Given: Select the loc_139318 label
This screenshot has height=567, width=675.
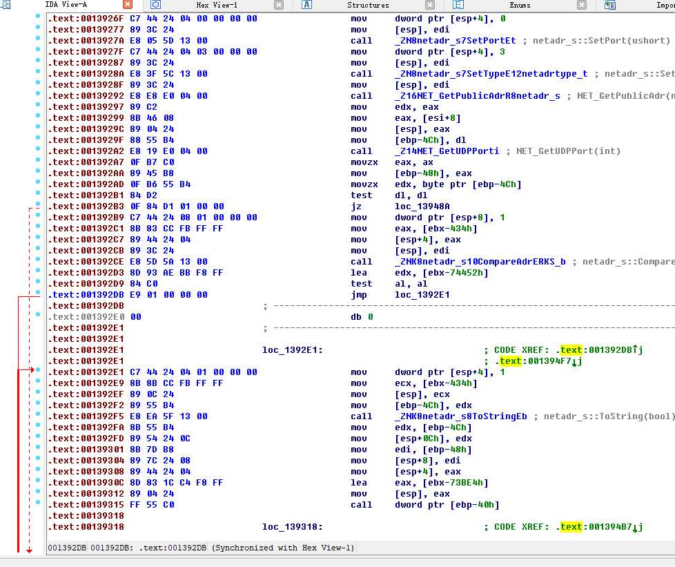Looking at the screenshot, I should coord(293,526).
